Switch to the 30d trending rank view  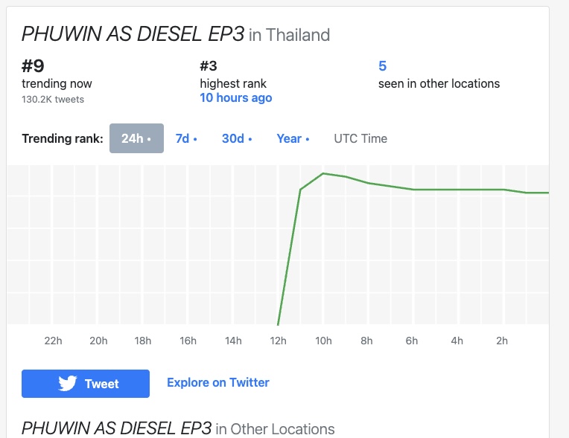[237, 138]
